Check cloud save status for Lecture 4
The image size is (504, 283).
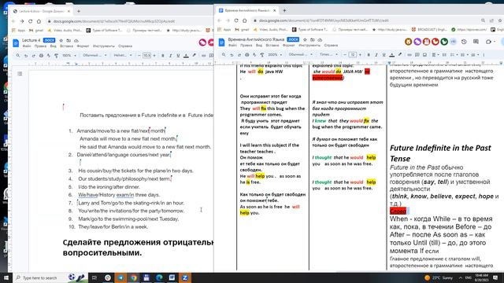(x=76, y=40)
